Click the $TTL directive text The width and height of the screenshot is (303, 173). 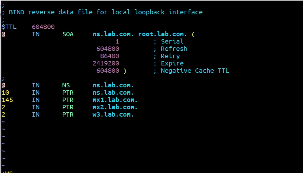pyautogui.click(x=9, y=27)
